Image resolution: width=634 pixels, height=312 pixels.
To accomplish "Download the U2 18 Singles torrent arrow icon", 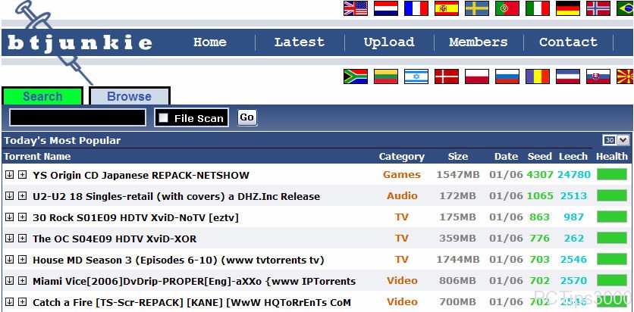I will click(9, 195).
